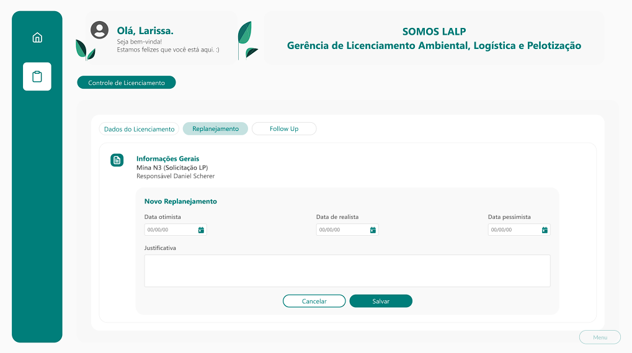632x353 pixels.
Task: Click the Justificativa label
Action: (160, 248)
